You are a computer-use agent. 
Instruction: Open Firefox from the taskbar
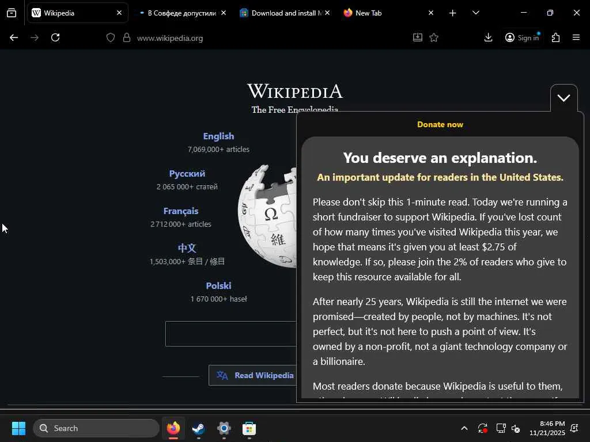tap(173, 428)
